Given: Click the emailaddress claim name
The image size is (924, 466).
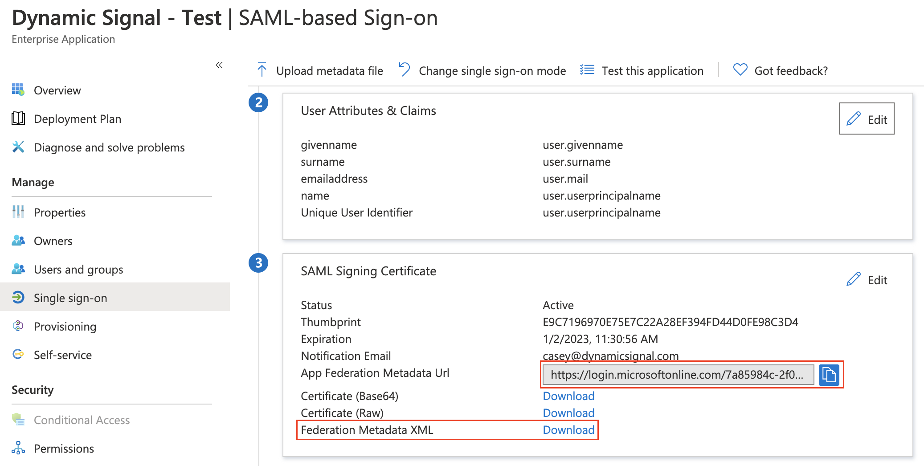Looking at the screenshot, I should coord(334,179).
